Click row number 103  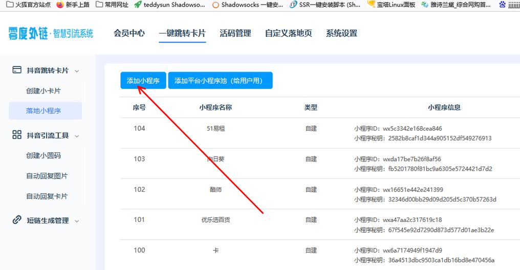coord(139,159)
